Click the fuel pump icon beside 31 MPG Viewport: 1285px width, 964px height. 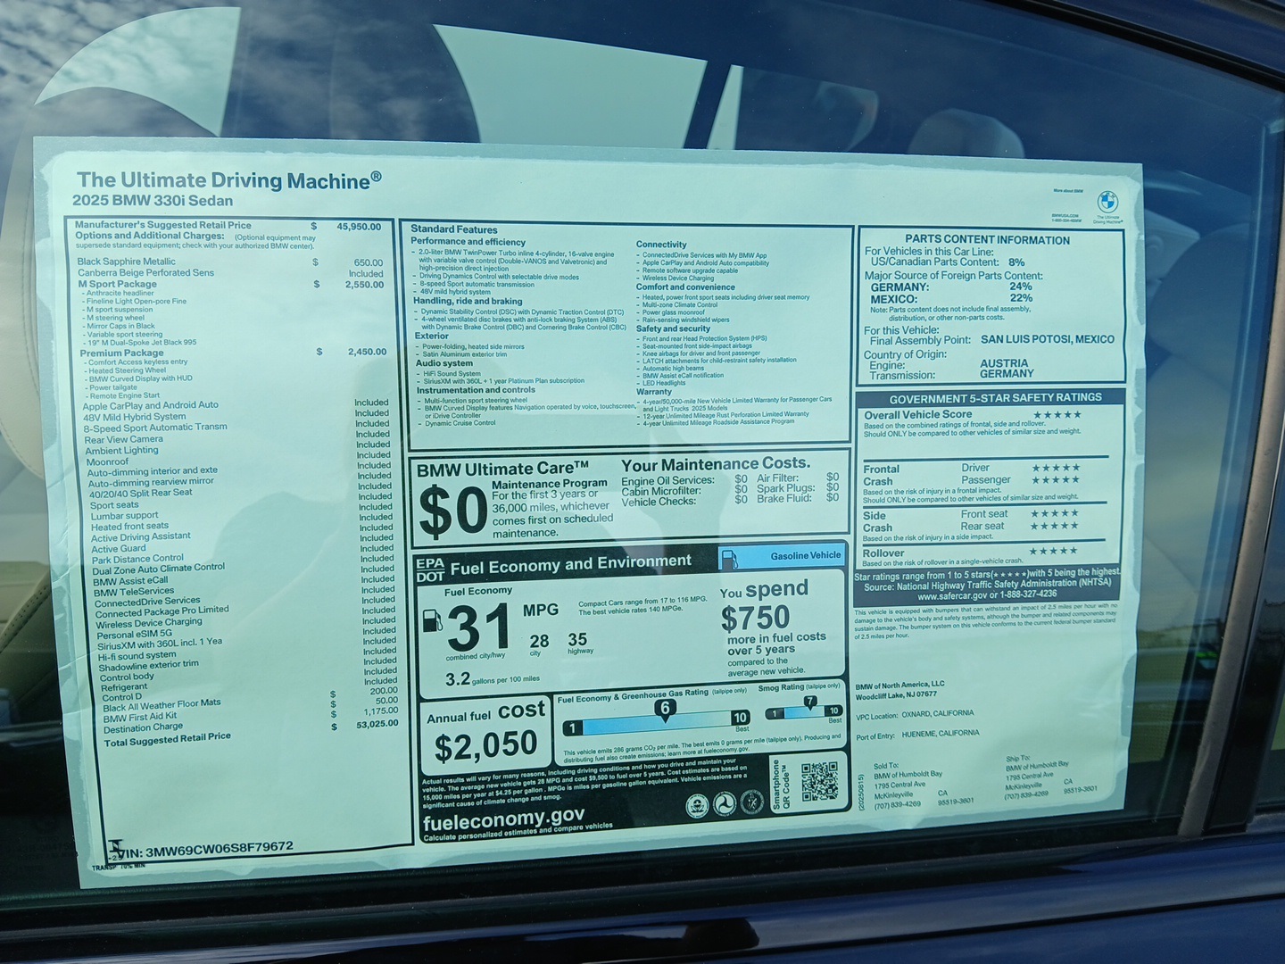tap(433, 619)
